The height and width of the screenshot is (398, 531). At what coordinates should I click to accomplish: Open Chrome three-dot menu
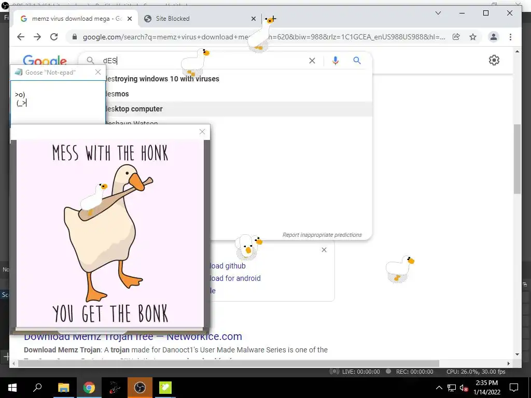[x=510, y=37]
